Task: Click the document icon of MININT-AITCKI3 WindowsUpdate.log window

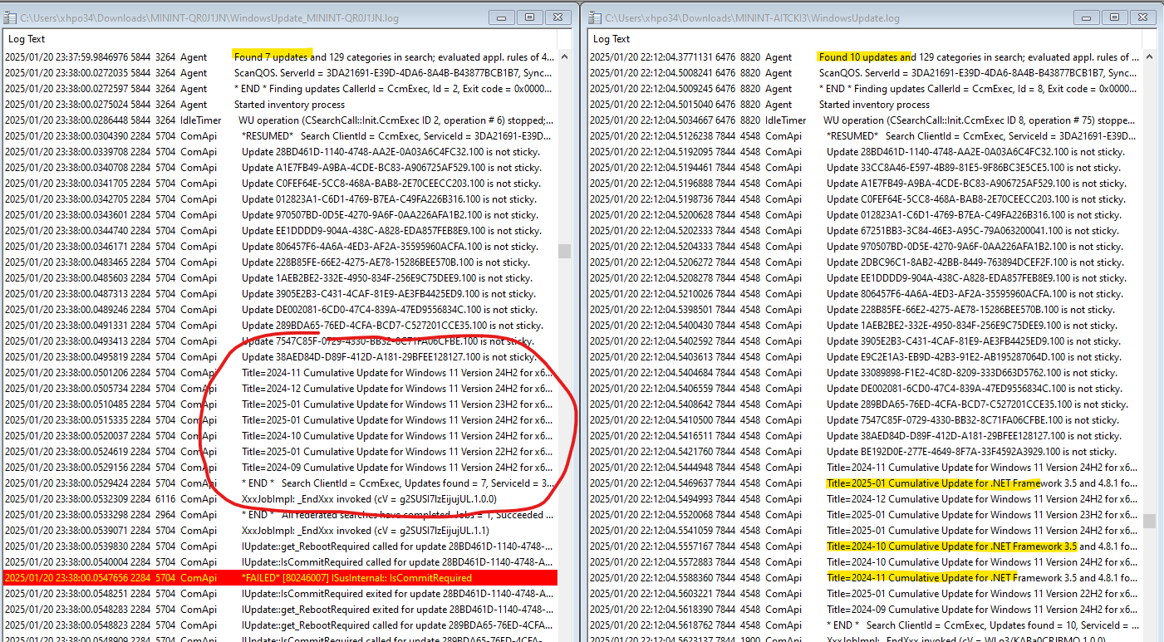Action: [x=596, y=17]
